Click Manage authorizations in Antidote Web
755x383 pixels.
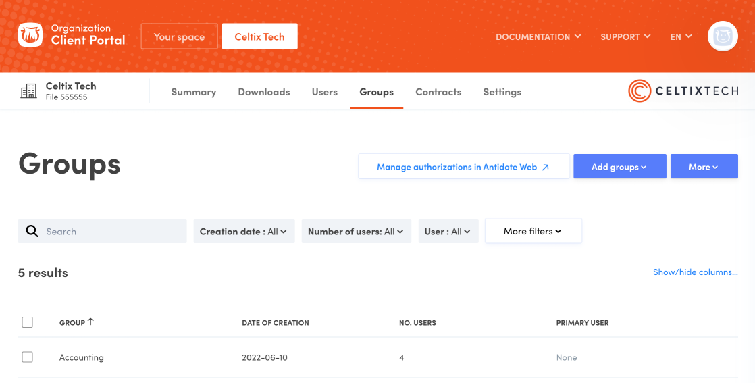463,167
